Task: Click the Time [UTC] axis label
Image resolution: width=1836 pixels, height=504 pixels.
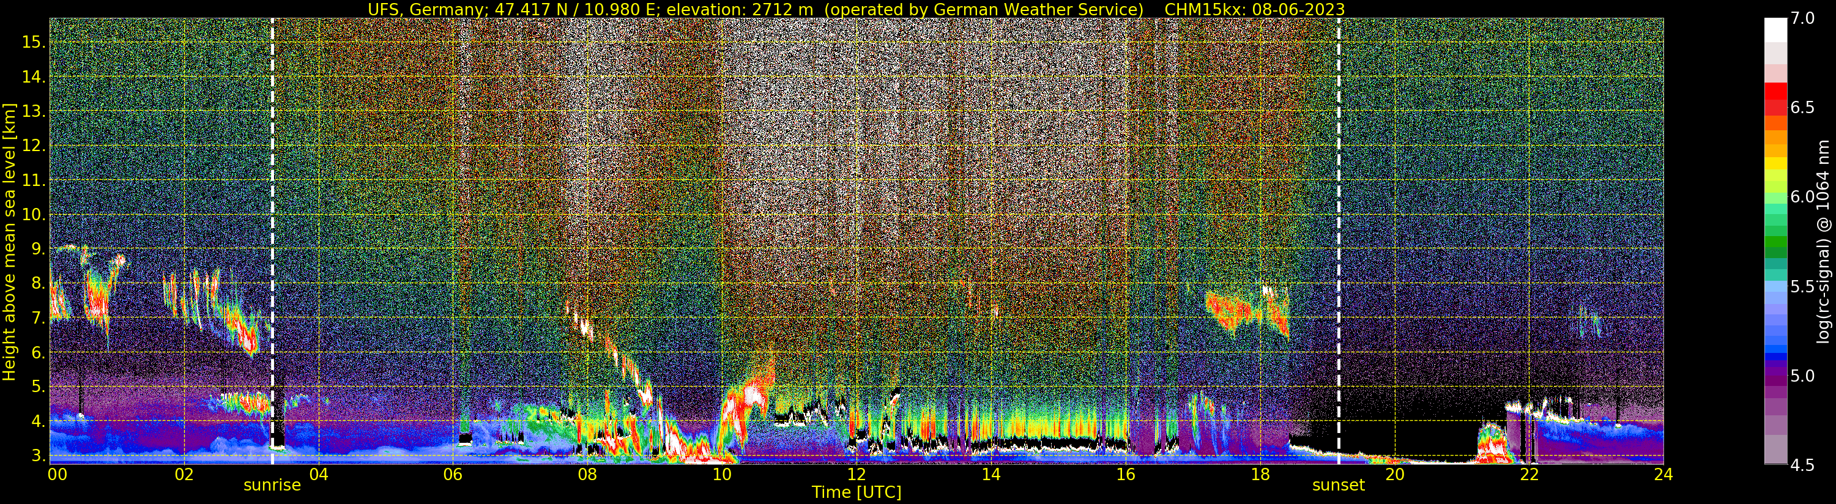Action: click(857, 492)
